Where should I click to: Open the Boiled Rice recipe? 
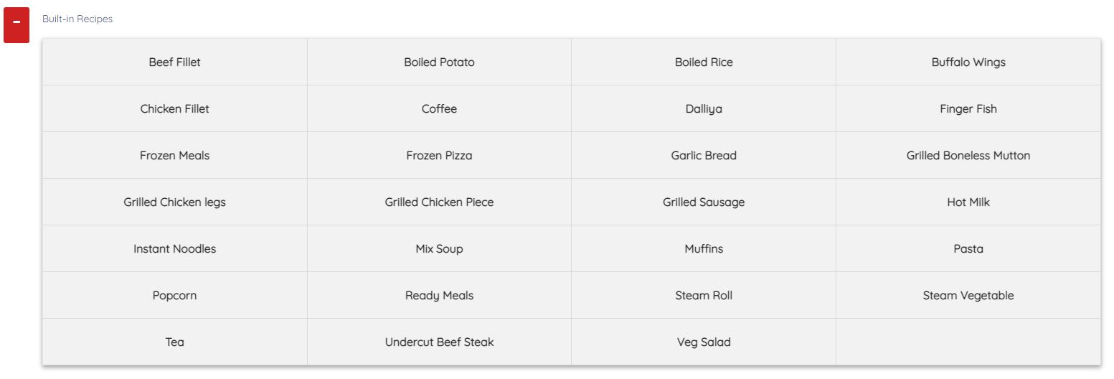pyautogui.click(x=704, y=62)
